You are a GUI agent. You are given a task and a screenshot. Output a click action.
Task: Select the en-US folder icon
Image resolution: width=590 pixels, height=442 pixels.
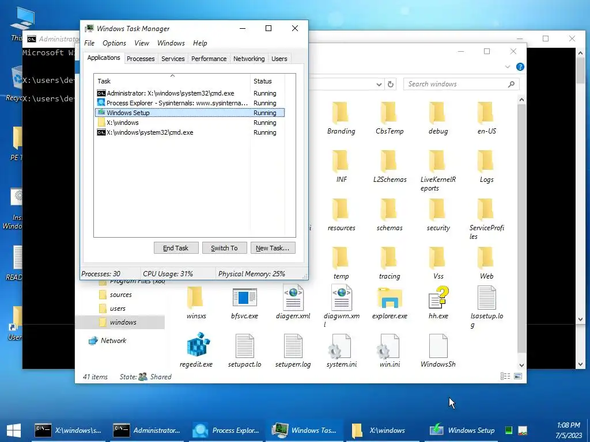(486, 112)
